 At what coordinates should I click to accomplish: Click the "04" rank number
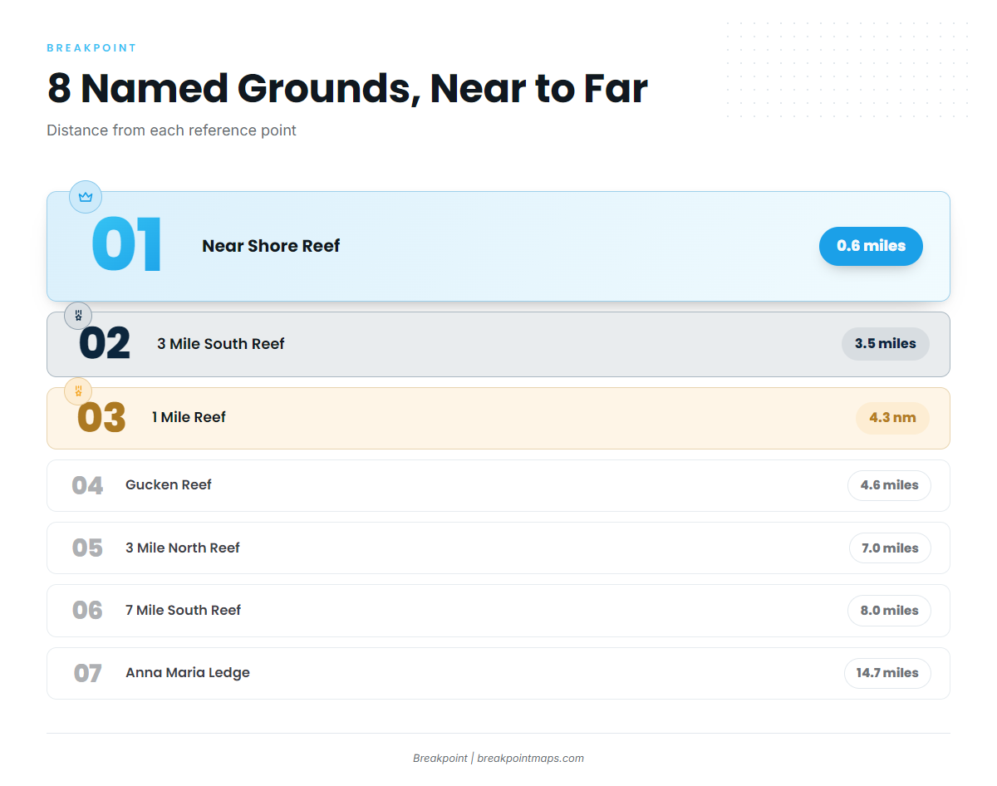(x=87, y=485)
